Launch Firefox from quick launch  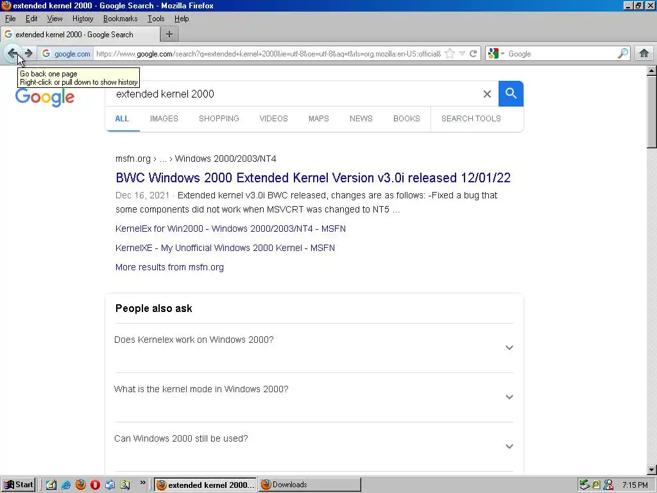[80, 485]
